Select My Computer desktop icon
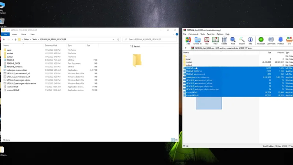The width and height of the screenshot is (293, 165). click(x=3, y=7)
